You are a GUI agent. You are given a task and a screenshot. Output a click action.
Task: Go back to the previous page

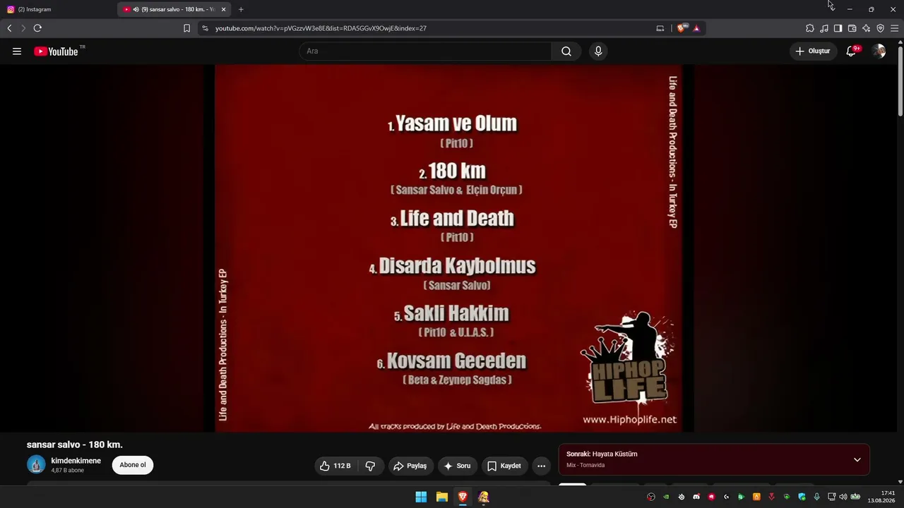(9, 28)
